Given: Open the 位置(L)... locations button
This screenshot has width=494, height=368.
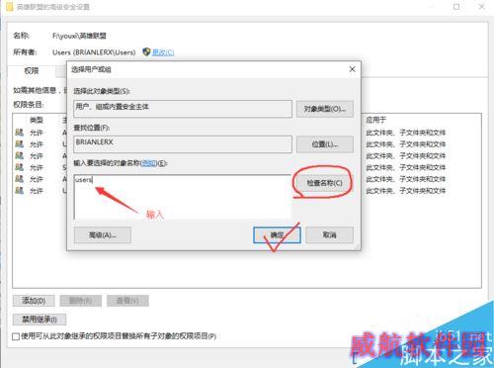Looking at the screenshot, I should [325, 144].
